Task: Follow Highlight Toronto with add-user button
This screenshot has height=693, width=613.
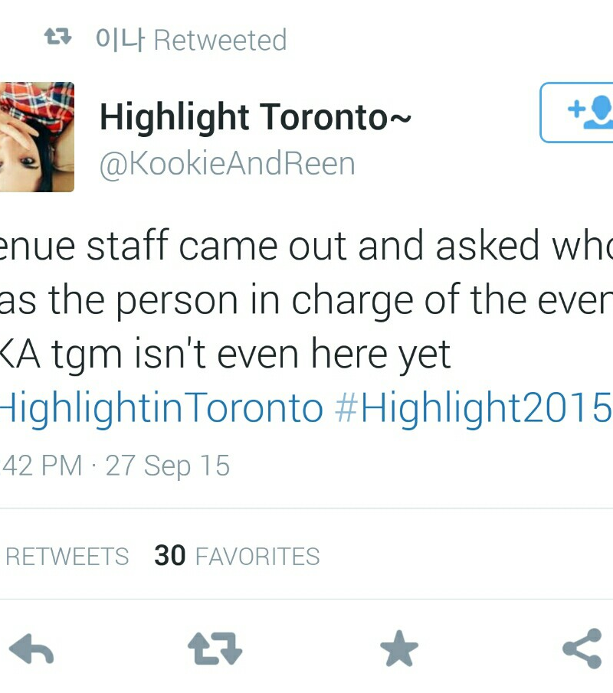Action: (576, 113)
